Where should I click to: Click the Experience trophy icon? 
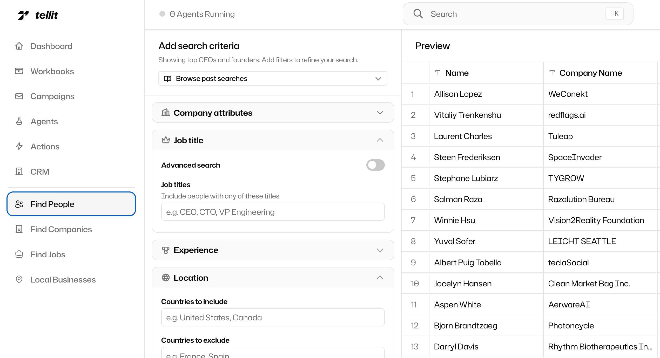point(166,250)
